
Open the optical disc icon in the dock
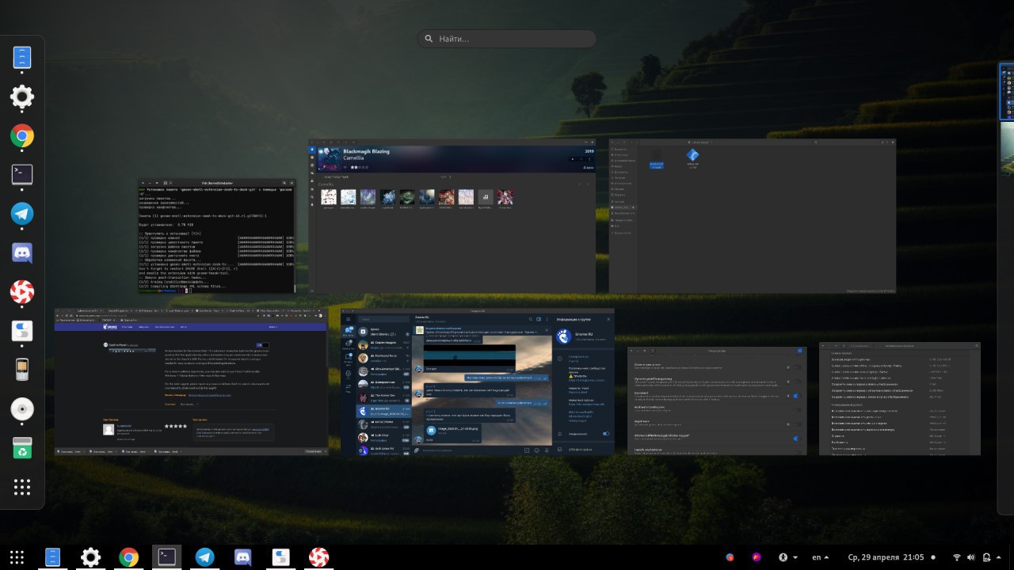click(x=22, y=409)
